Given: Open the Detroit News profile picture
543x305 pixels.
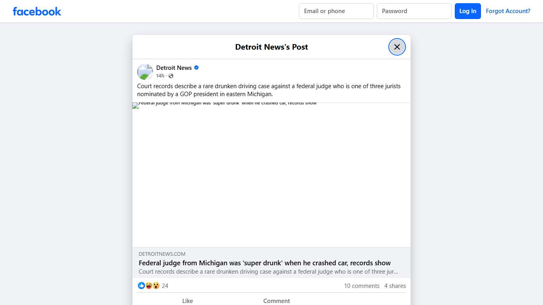Looking at the screenshot, I should tap(145, 72).
